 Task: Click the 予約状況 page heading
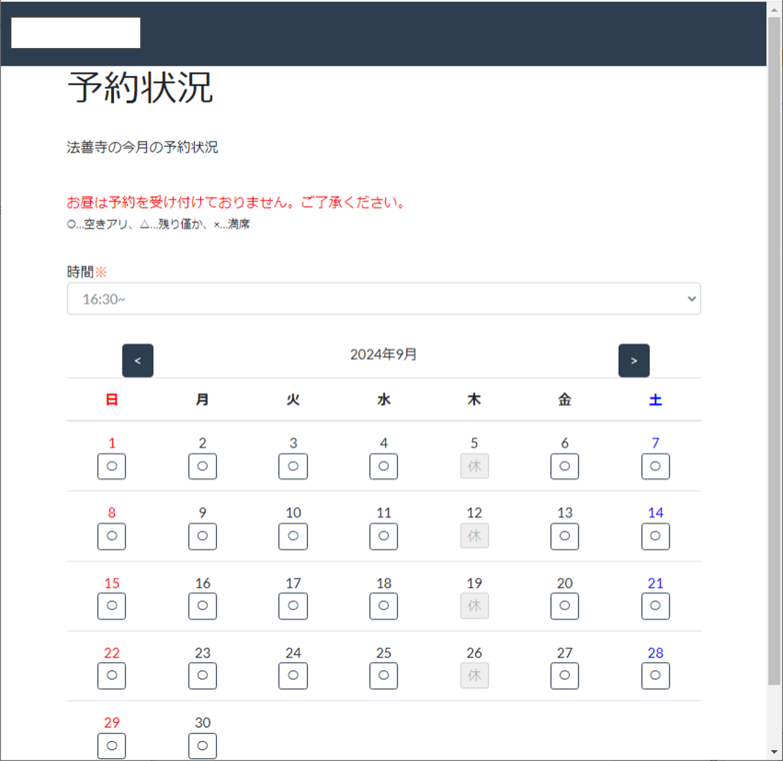pos(140,88)
